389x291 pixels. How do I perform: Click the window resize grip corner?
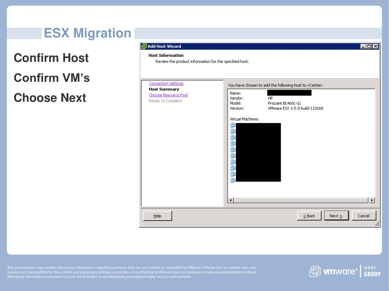[x=377, y=224]
